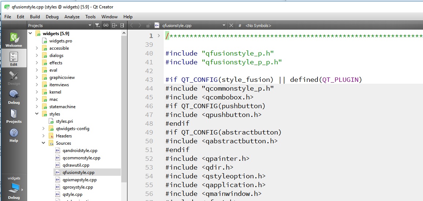This screenshot has height=201, width=423.
Task: Close the qfusionstyle.cpp document with X
Action: pyautogui.click(x=231, y=26)
